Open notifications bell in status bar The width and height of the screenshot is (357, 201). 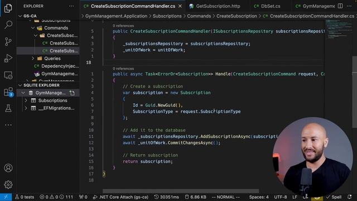350,197
